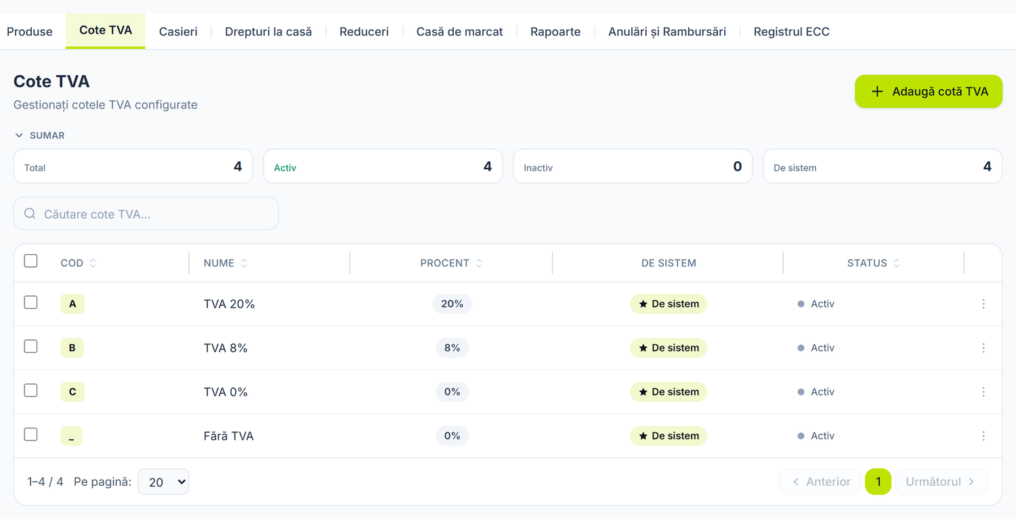Click the code badge B
1016x519 pixels.
(72, 348)
